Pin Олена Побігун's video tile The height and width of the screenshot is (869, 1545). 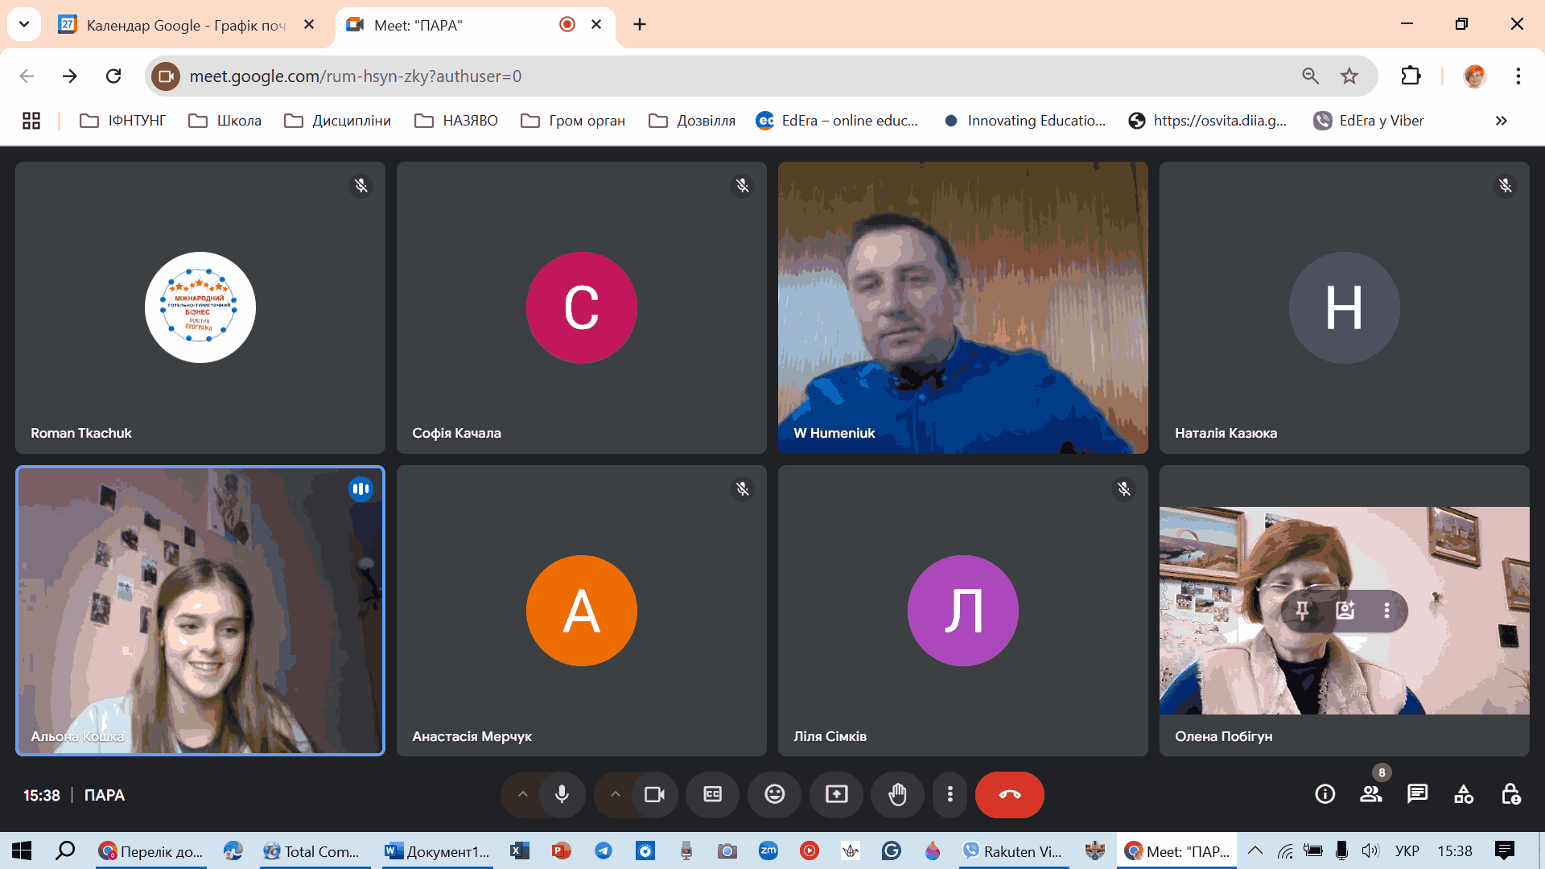point(1302,611)
